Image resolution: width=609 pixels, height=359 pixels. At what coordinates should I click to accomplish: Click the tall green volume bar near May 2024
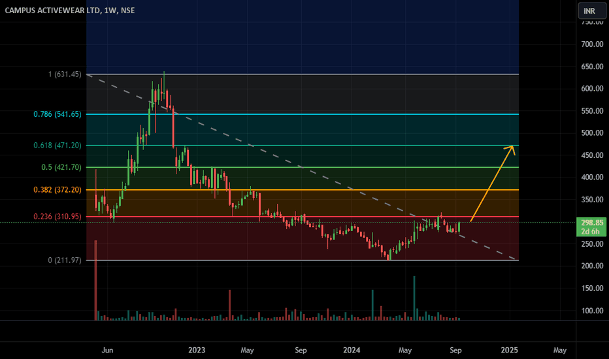414,298
